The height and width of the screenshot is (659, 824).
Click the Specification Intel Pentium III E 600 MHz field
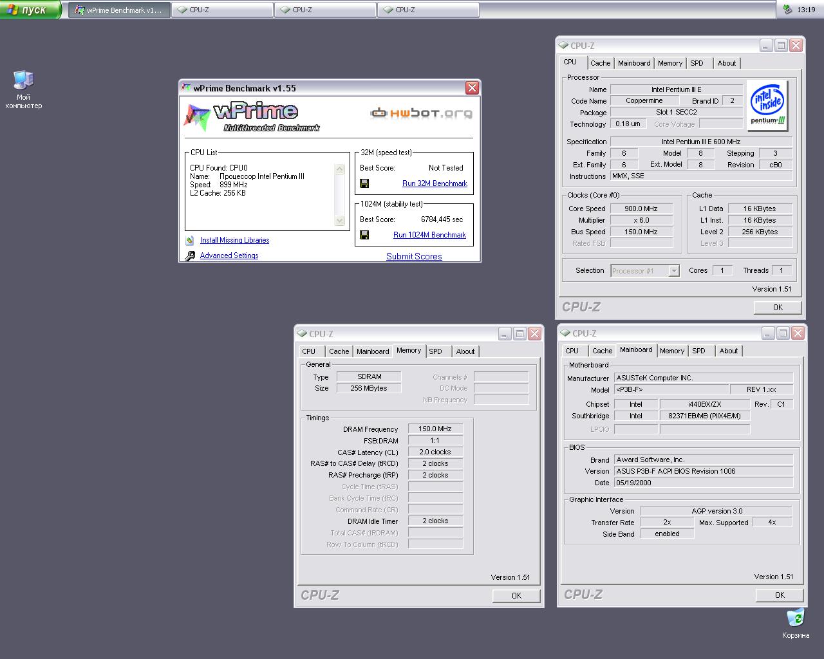tap(701, 142)
